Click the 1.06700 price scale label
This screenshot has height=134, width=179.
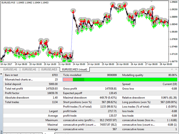173,61
